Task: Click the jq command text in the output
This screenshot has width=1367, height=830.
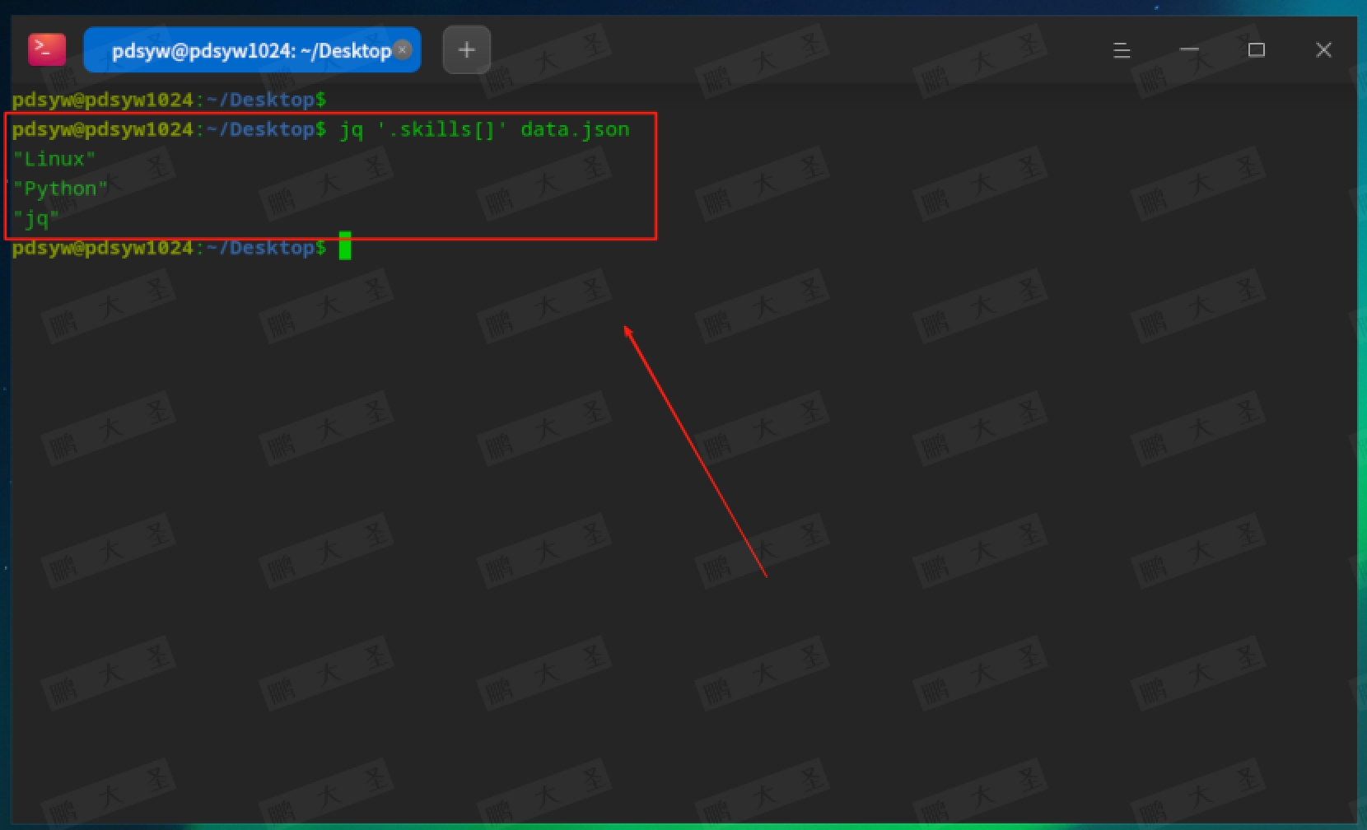Action: coord(353,129)
